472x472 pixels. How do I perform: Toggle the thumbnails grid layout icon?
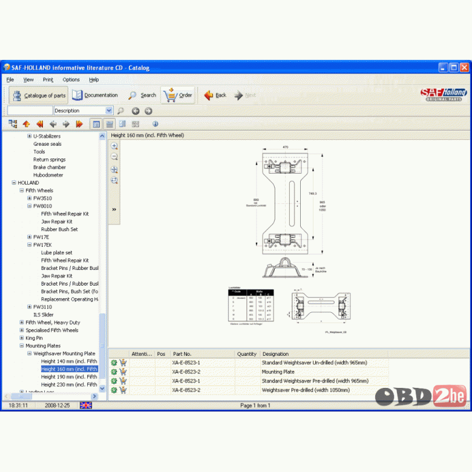(136, 123)
